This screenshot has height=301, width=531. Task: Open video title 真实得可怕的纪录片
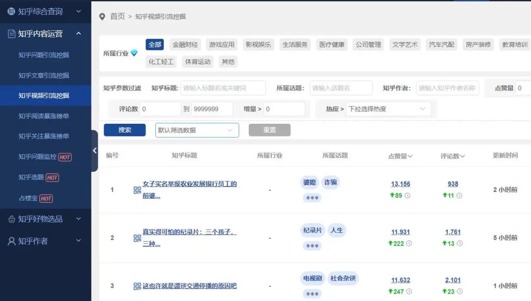coord(189,238)
